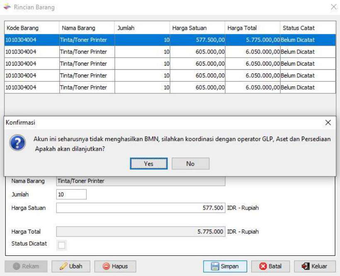
Task: Click the Simpan save disk icon
Action: click(215, 266)
